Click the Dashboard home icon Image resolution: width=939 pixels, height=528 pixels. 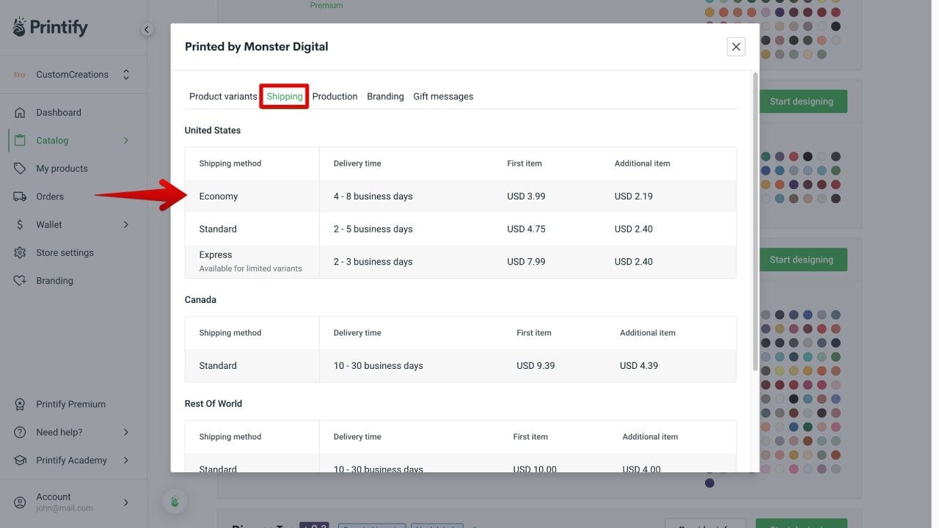coord(20,112)
